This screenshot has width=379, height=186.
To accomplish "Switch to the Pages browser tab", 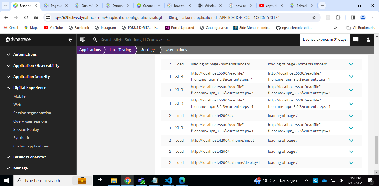I will (x=55, y=5).
